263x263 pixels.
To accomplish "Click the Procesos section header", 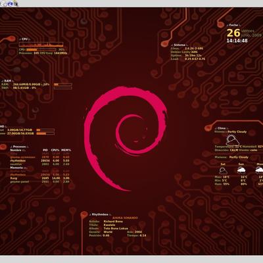I will 19,147.
